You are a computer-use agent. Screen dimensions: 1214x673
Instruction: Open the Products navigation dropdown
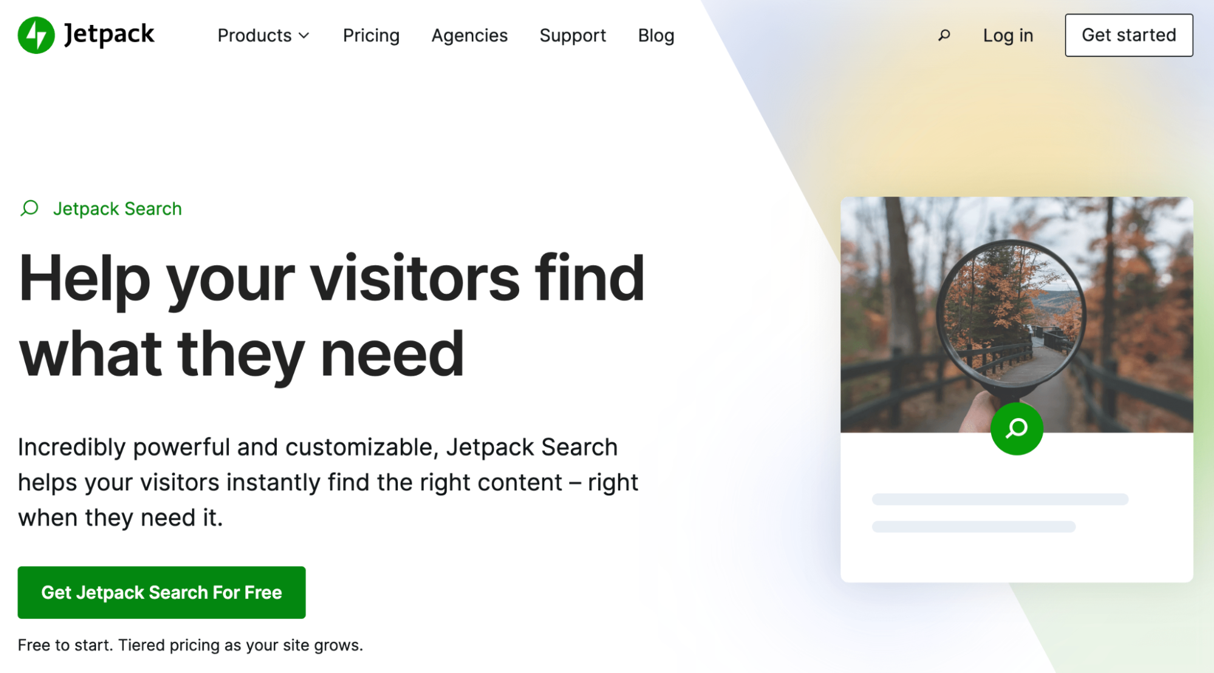[x=262, y=35]
